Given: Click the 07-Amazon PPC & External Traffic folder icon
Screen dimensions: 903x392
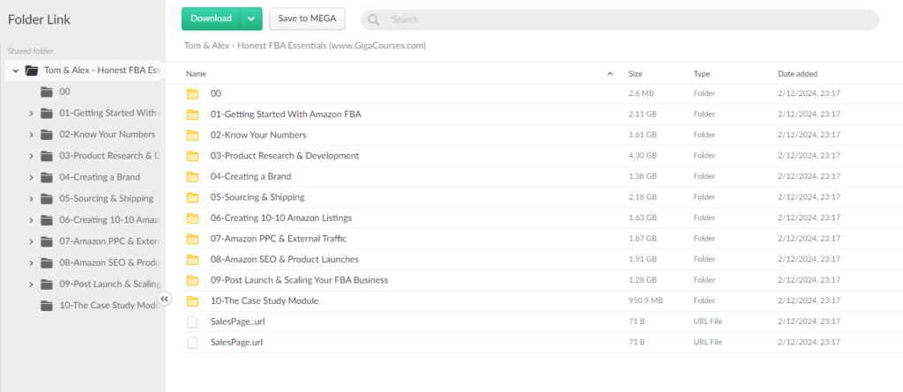Looking at the screenshot, I should coord(192,239).
